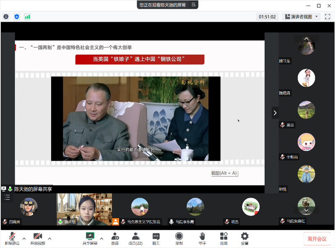Start sharing your screen
The width and height of the screenshot is (335, 248).
tap(90, 238)
